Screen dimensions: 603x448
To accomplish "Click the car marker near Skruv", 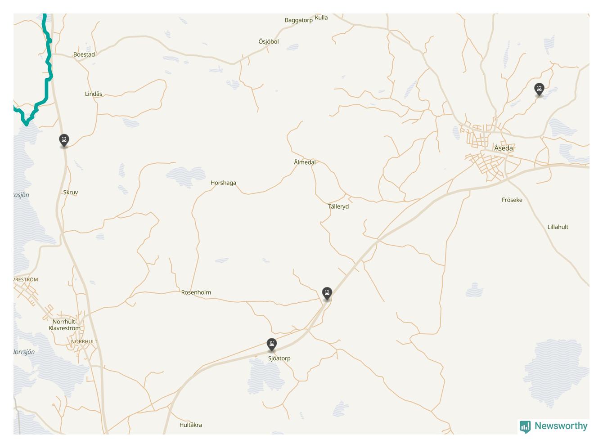I will point(64,140).
